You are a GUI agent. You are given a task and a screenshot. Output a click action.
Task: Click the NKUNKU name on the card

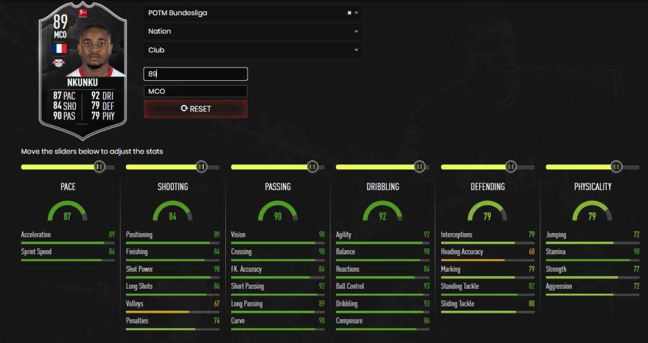click(82, 82)
